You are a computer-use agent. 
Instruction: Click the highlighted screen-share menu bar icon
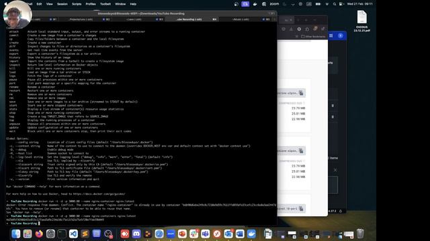tap(245, 4)
